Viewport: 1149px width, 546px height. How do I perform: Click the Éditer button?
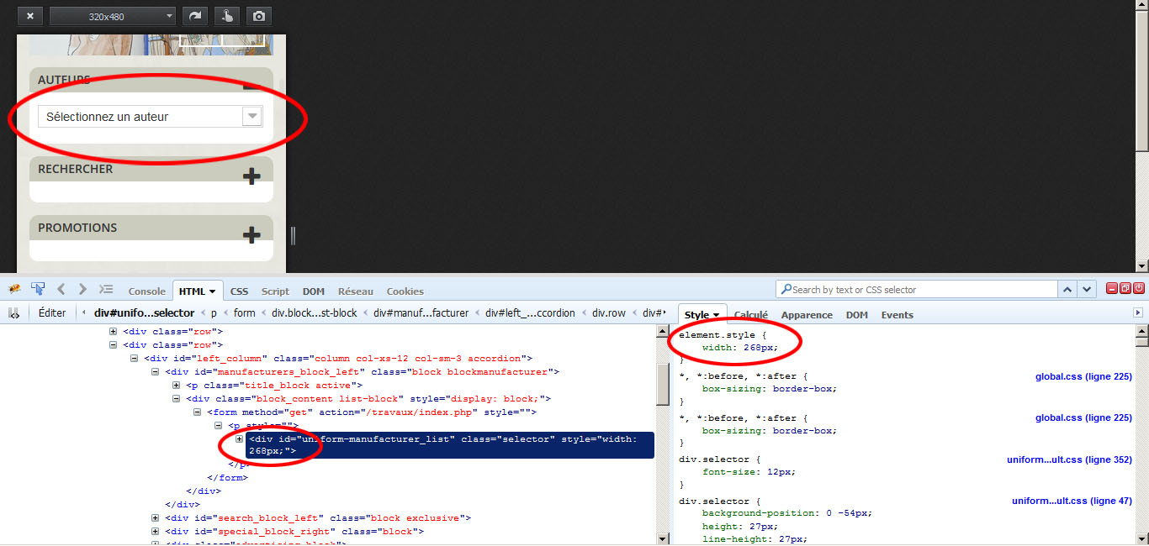52,313
